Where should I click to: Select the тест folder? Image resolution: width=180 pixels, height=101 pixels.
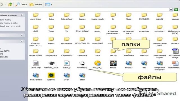(x=98, y=53)
